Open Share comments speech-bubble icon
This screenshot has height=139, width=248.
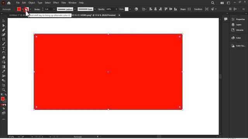226,19
